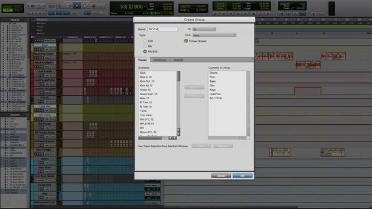
Task: Click Replace beside Use Track Selection
Action: pyautogui.click(x=223, y=146)
